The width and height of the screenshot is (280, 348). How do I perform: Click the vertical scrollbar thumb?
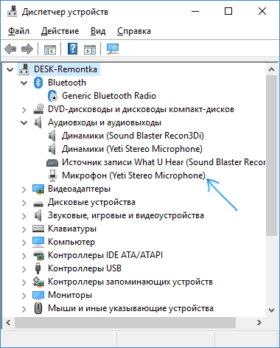[x=271, y=156]
